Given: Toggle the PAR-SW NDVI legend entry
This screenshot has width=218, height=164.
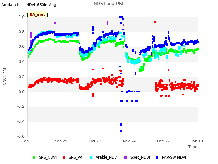Looking at the screenshot, I should (x=171, y=157).
